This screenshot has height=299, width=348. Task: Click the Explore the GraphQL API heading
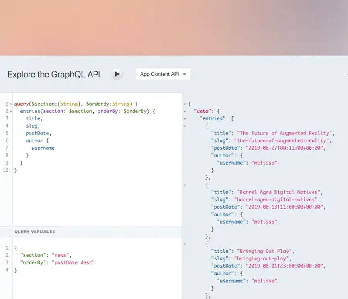(54, 75)
